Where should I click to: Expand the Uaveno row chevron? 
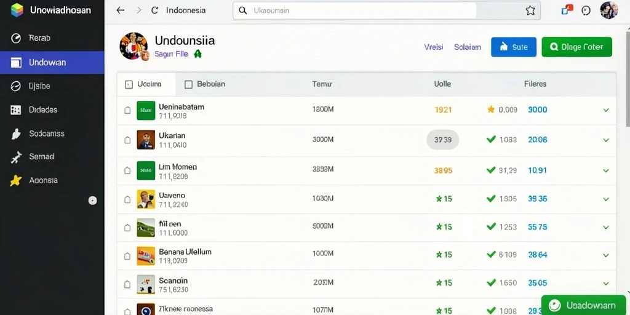point(606,199)
